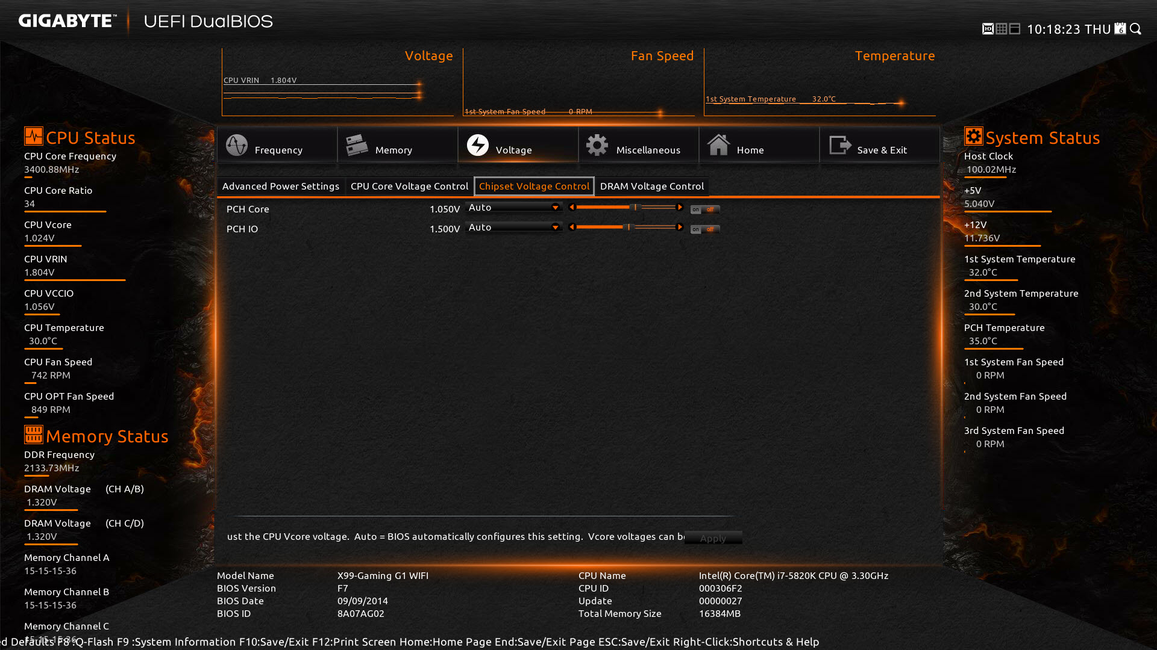The width and height of the screenshot is (1157, 650).
Task: Open the Save & Exit tab
Action: point(880,145)
